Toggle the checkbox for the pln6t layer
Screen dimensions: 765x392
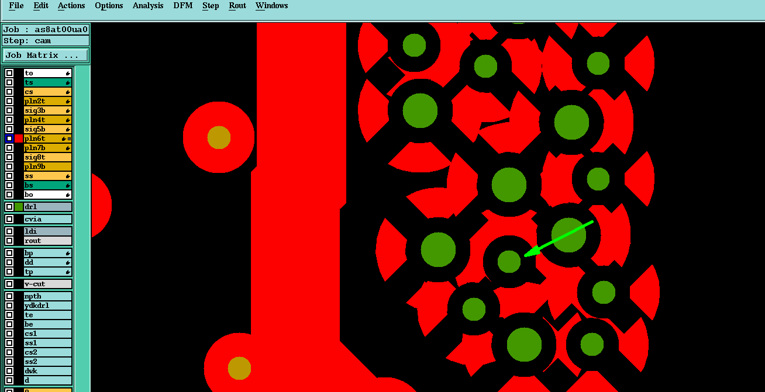9,138
